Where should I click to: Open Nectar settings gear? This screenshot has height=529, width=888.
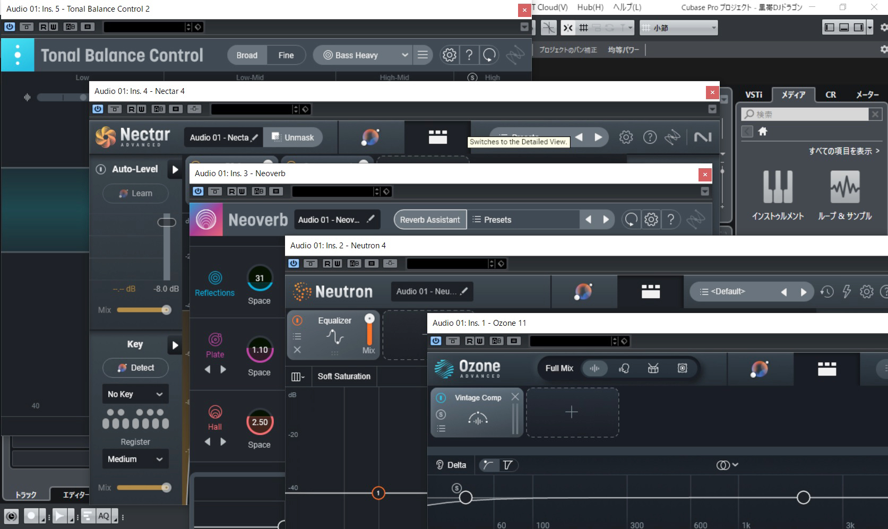(x=626, y=137)
